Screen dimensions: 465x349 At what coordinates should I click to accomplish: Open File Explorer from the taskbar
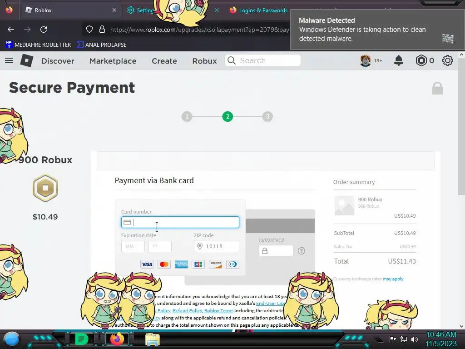click(x=153, y=339)
